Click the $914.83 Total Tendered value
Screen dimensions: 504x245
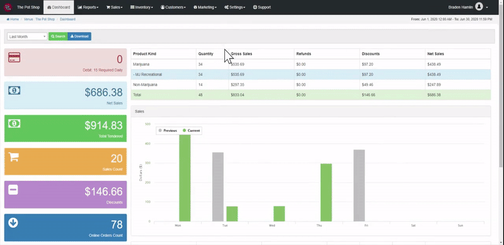(x=103, y=126)
